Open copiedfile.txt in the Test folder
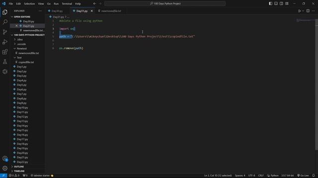The image size is (318, 178). click(x=26, y=62)
